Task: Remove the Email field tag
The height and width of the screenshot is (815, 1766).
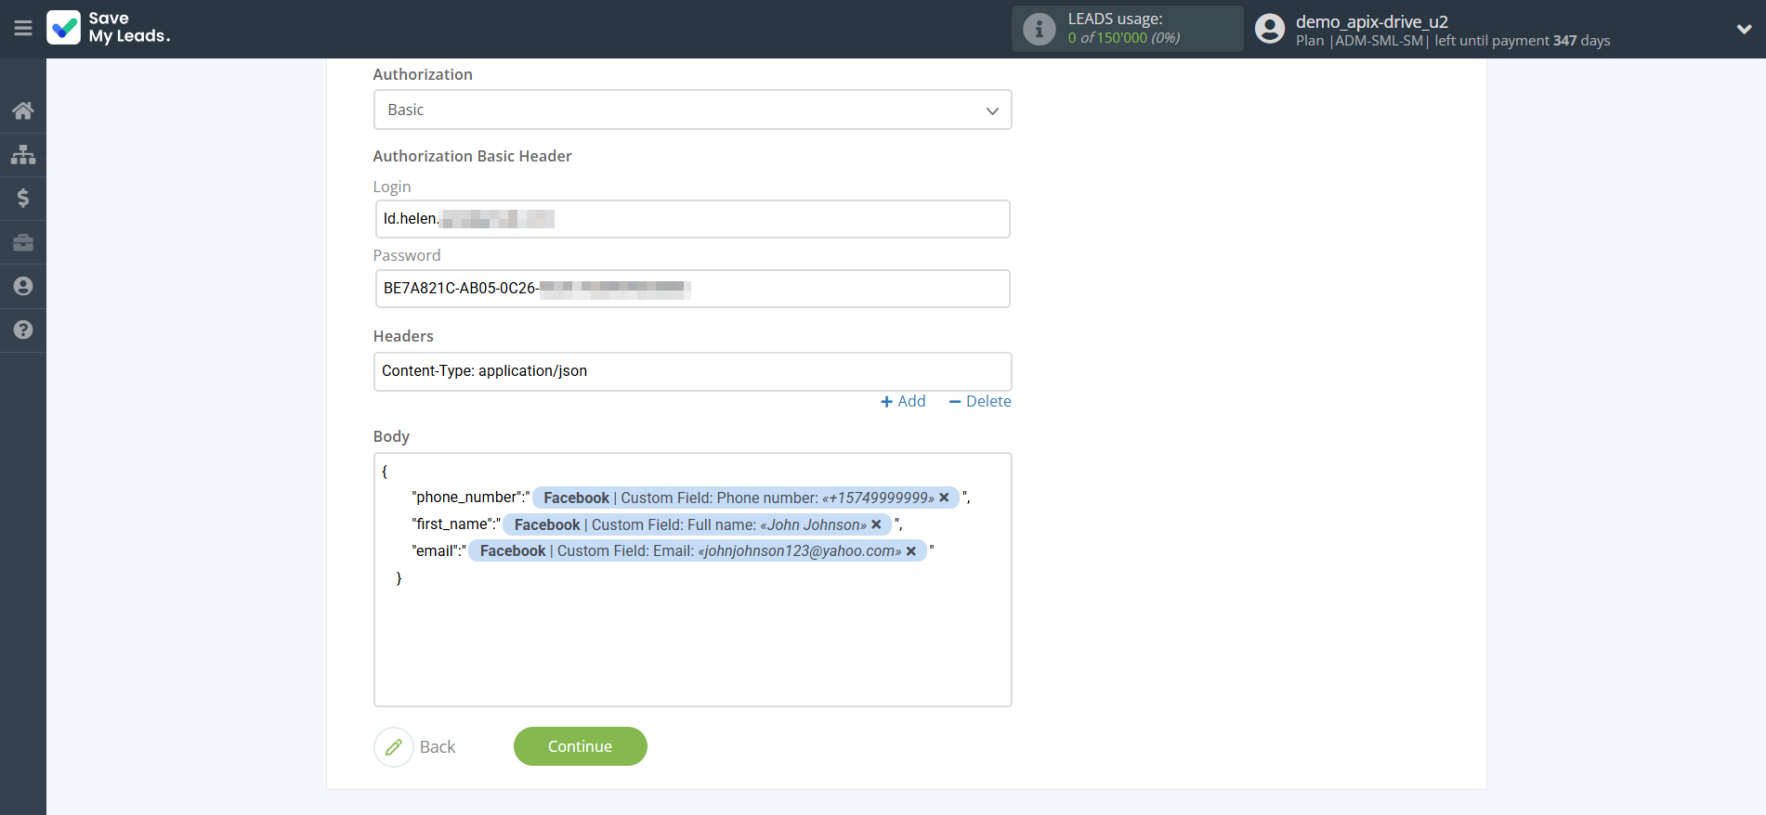Action: [x=911, y=551]
